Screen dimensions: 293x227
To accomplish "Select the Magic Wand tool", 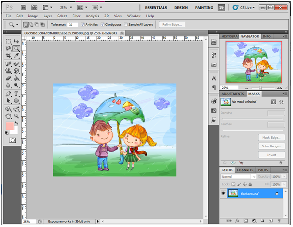I will pyautogui.click(x=16, y=49).
